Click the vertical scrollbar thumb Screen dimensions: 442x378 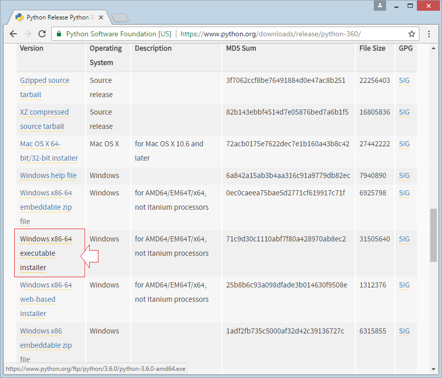(433, 235)
